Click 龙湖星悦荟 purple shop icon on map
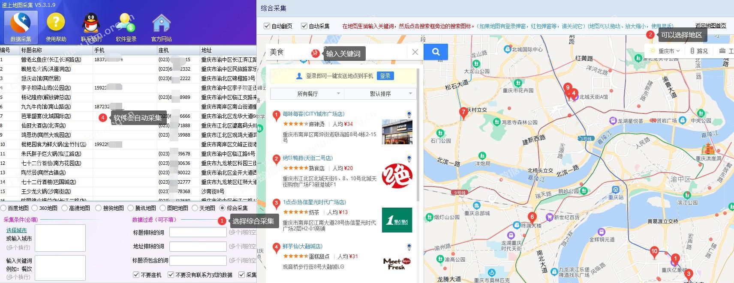The height and width of the screenshot is (283, 734). (x=613, y=121)
